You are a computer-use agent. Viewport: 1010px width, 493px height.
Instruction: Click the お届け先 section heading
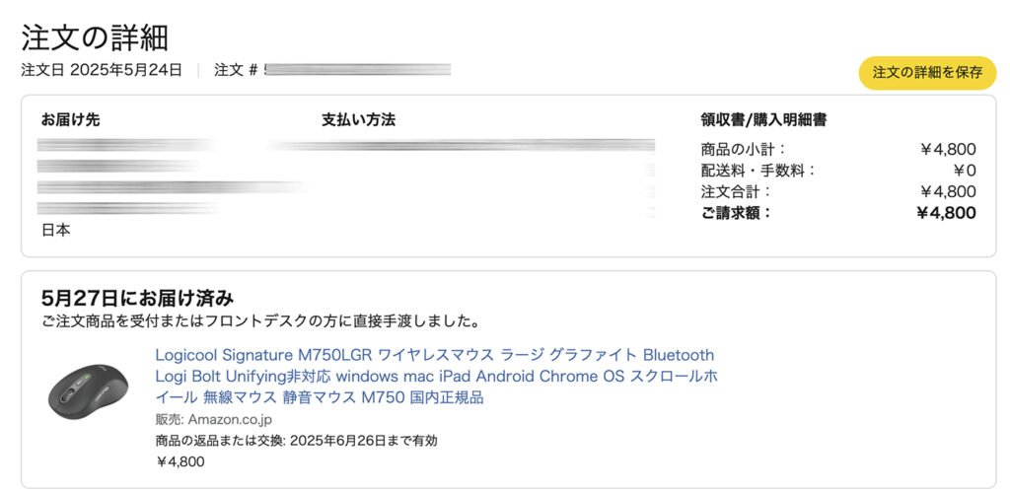[x=71, y=119]
